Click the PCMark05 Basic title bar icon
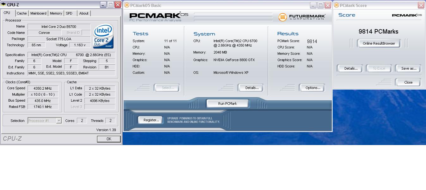Viewport: 426px width, 190px height. point(127,5)
